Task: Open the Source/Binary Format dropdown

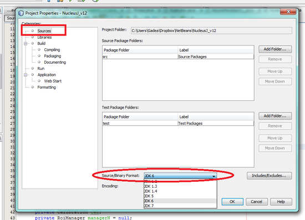Action: pos(180,176)
